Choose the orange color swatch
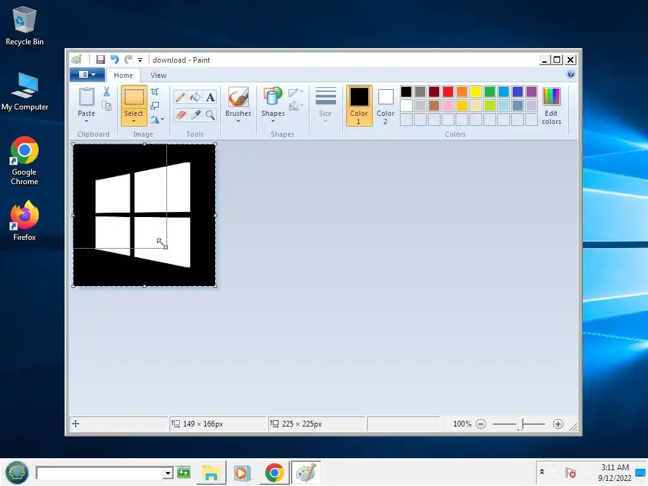Image resolution: width=648 pixels, height=486 pixels. click(x=462, y=92)
